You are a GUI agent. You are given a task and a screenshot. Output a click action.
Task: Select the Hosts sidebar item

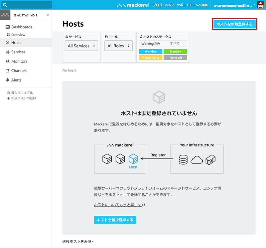(x=16, y=43)
